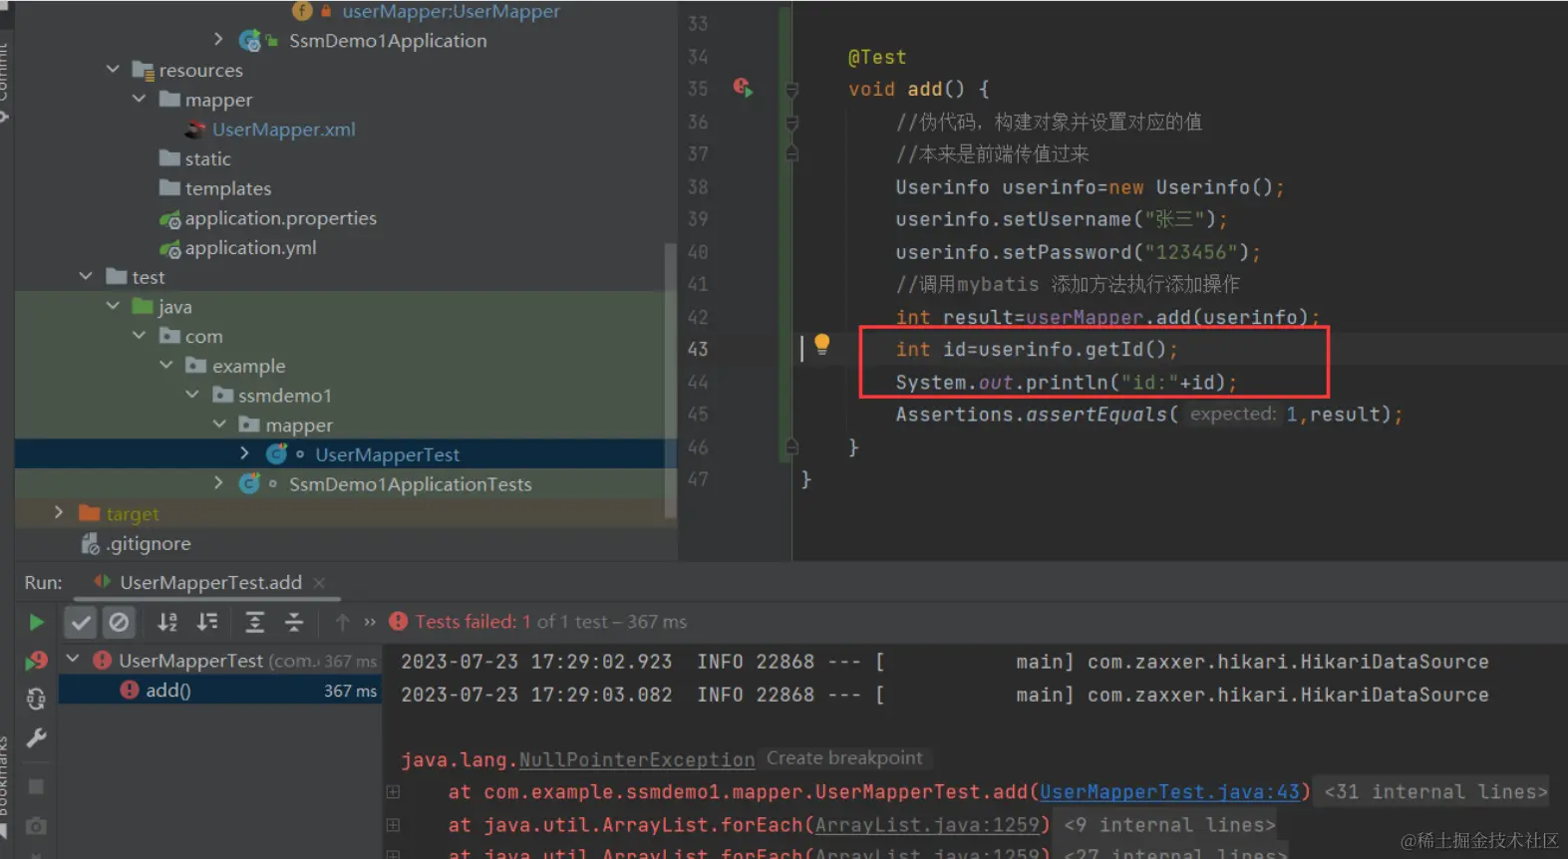Expand SsmDemo1Application class node
The height and width of the screenshot is (859, 1568).
tap(218, 40)
